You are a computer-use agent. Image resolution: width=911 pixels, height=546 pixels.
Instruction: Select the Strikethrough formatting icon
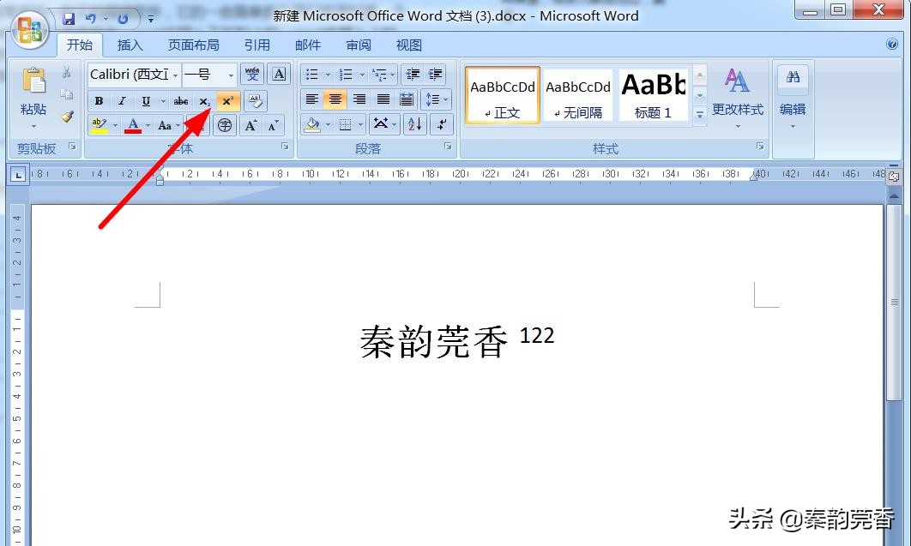(x=181, y=100)
